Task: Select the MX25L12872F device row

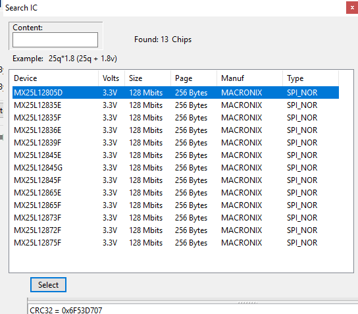Action: click(176, 230)
